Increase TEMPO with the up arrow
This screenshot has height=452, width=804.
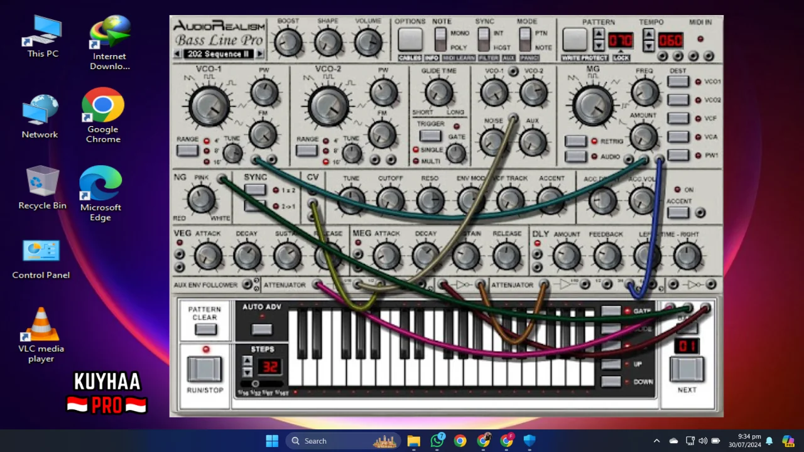(x=649, y=35)
